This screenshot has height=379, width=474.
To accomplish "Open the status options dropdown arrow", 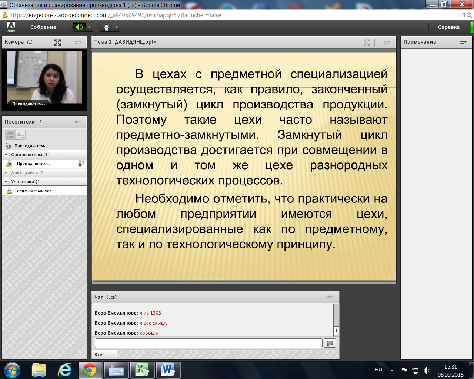I will click(117, 27).
